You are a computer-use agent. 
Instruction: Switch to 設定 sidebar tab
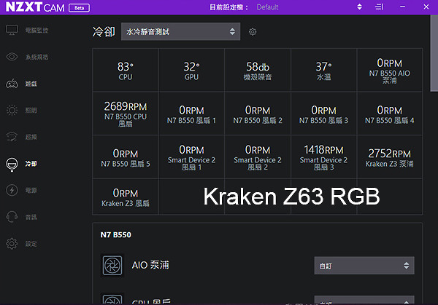point(31,244)
